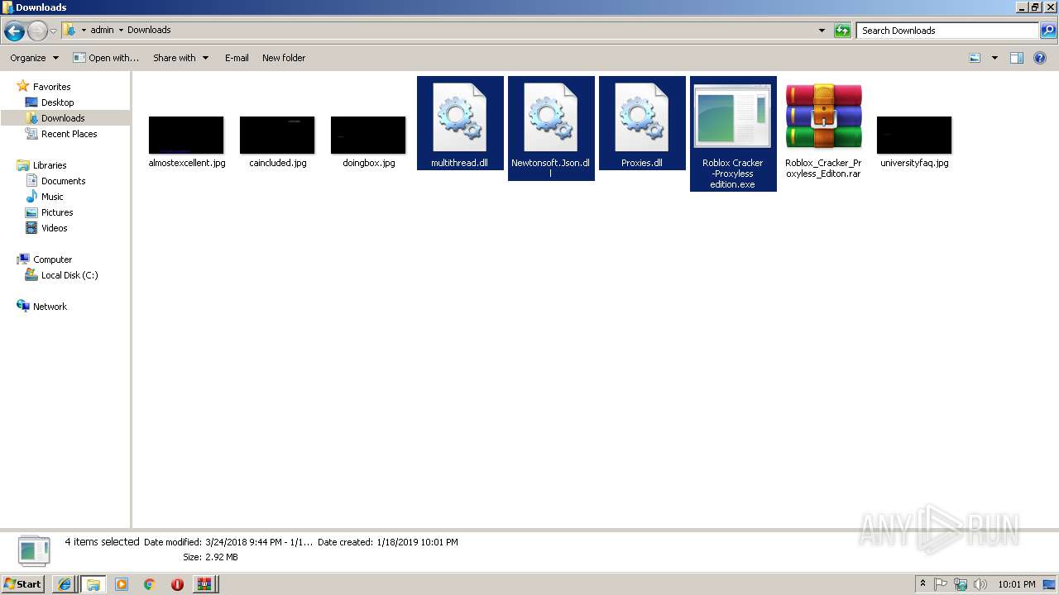Open the Help question mark icon
Image resolution: width=1059 pixels, height=595 pixels.
pyautogui.click(x=1040, y=58)
